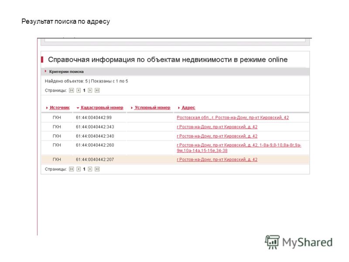
Task: Go to first page in top pagination
Action: [71, 90]
